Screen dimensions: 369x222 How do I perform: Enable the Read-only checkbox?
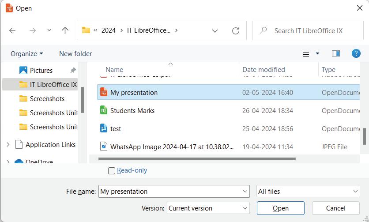click(112, 171)
